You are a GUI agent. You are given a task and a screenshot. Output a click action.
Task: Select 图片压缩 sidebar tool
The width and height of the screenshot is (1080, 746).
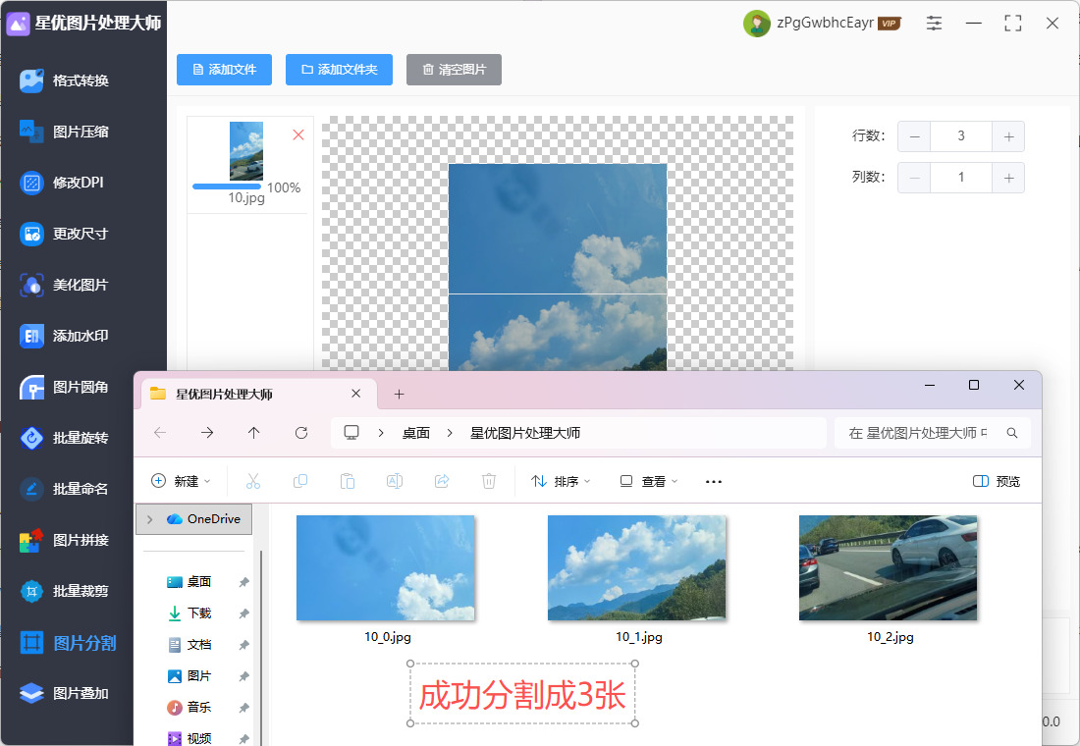click(x=64, y=132)
